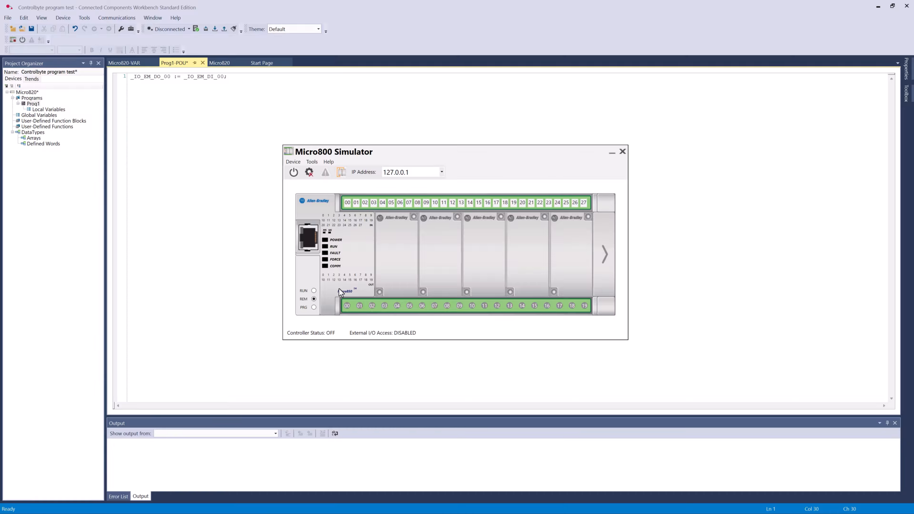
Task: Open the wrench build tool icon
Action: (x=121, y=29)
